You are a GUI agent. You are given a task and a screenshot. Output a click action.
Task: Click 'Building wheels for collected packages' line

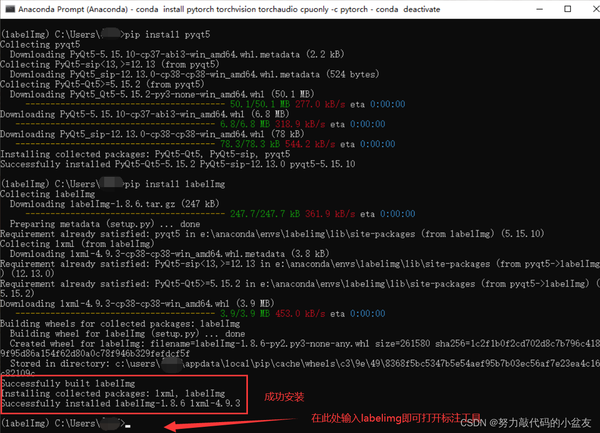tap(120, 324)
